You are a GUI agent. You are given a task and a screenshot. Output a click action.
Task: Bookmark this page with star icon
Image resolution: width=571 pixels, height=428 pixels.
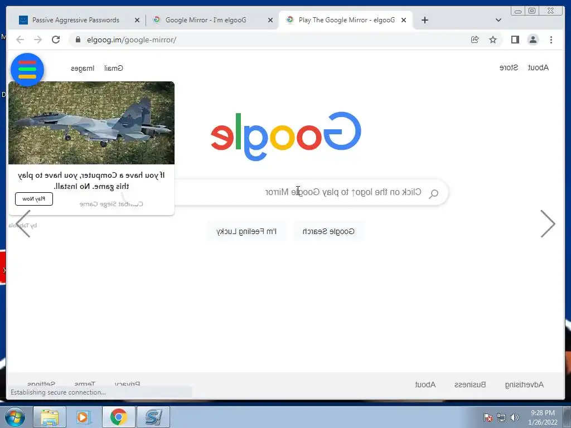(493, 40)
